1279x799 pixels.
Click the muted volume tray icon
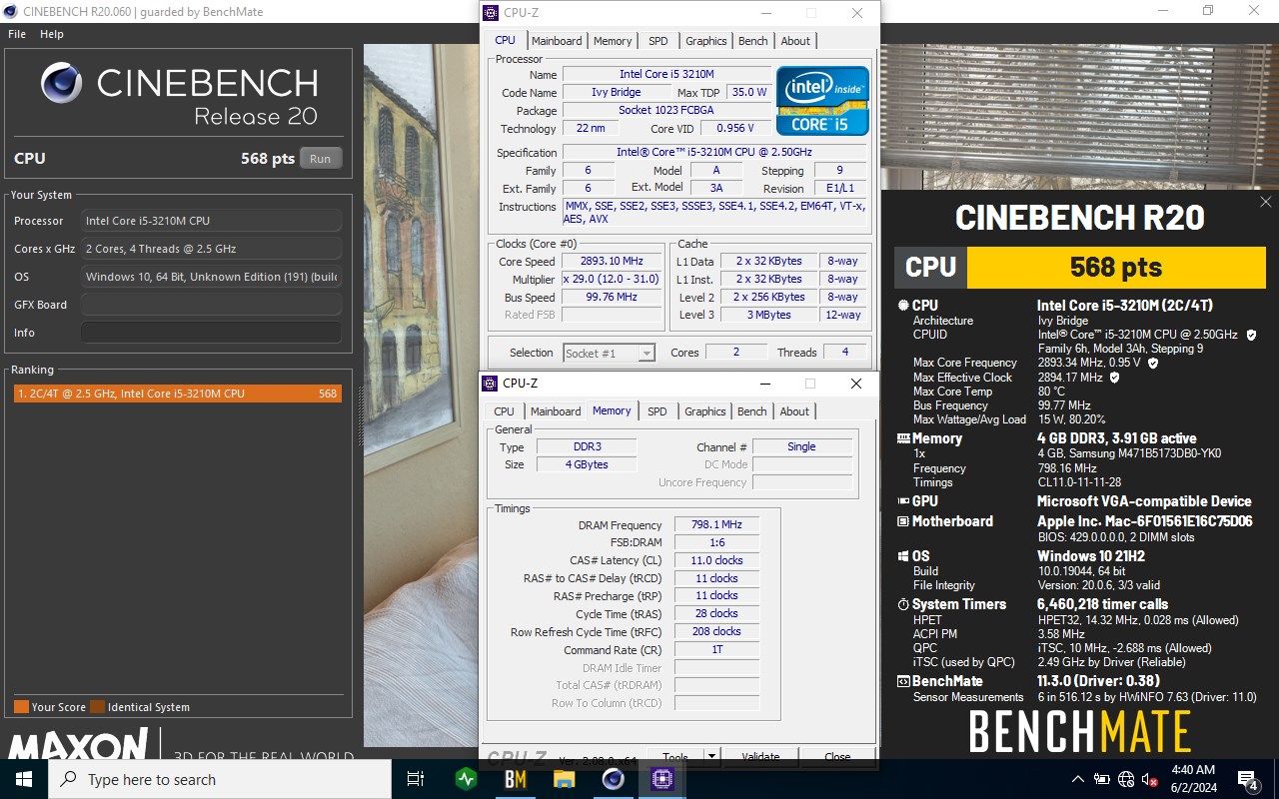(1149, 779)
